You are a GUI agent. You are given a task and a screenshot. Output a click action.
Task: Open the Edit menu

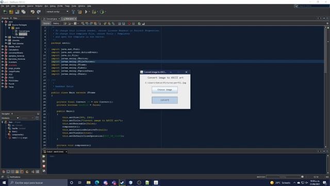coord(7,6)
